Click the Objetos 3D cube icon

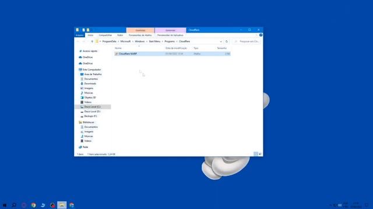pos(82,98)
